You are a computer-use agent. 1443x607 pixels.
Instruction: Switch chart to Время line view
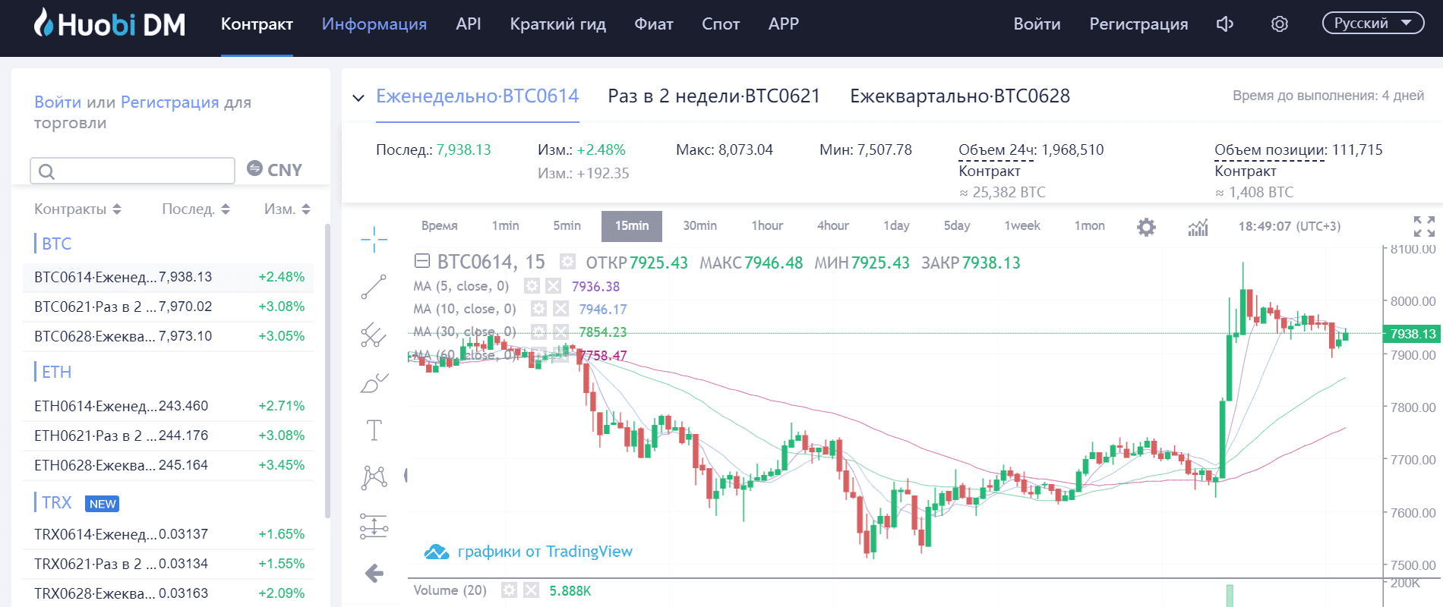440,226
